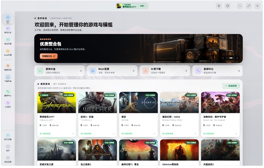264x168 pixels.
Task: Open the Mod 管理 quick-access card
Action: click(x=112, y=71)
